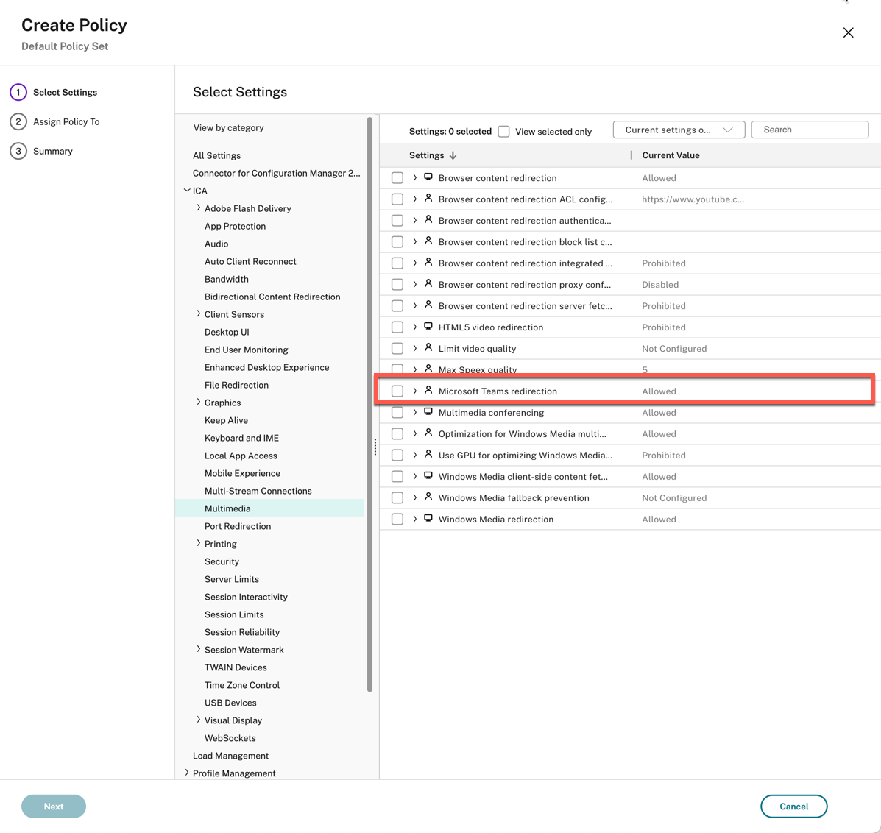The image size is (881, 833).
Task: Click the user icon beside Limit video quality
Action: 428,348
